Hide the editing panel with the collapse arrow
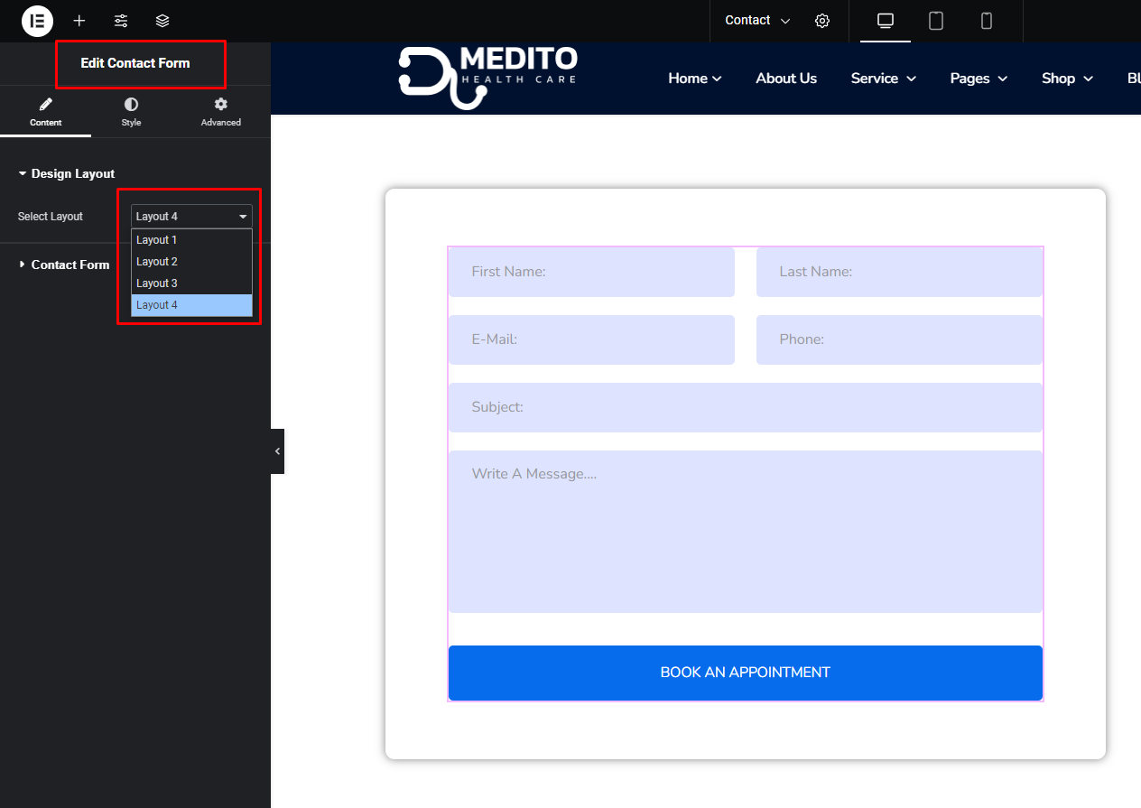The image size is (1141, 808). pyautogui.click(x=277, y=450)
